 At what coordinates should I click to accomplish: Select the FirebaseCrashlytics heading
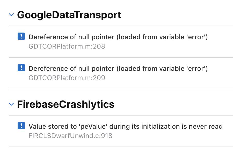pyautogui.click(x=66, y=104)
